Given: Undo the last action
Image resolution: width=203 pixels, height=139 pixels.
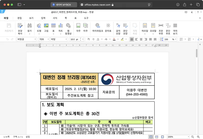Looking at the screenshot, I should [x=8, y=39].
